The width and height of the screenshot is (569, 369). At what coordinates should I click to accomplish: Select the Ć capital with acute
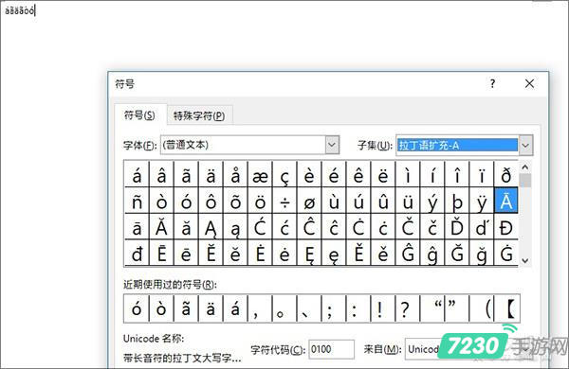260,227
